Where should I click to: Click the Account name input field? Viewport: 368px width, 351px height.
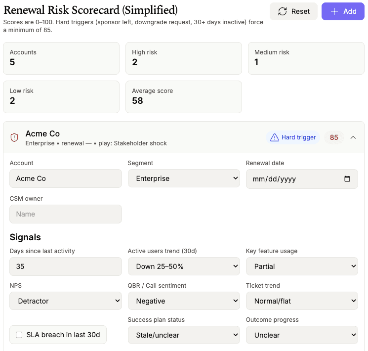point(66,178)
